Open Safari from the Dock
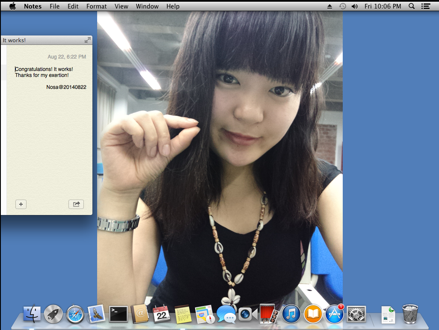The image size is (439, 330). click(x=75, y=314)
